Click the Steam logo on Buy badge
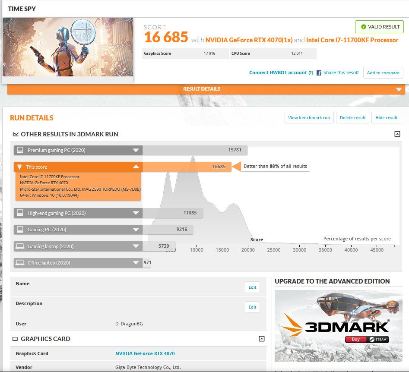The height and width of the screenshot is (372, 409). tap(372, 339)
